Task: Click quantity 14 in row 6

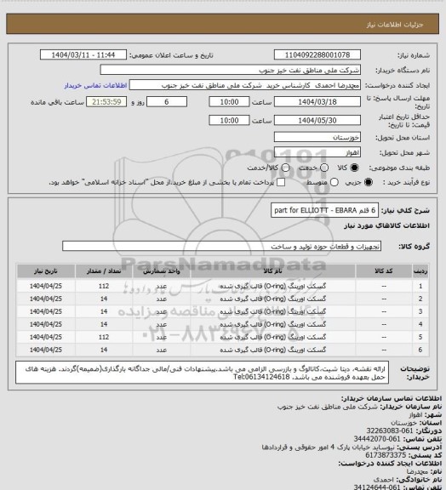Action: point(104,350)
